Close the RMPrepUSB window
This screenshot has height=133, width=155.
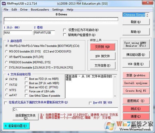(148, 3)
